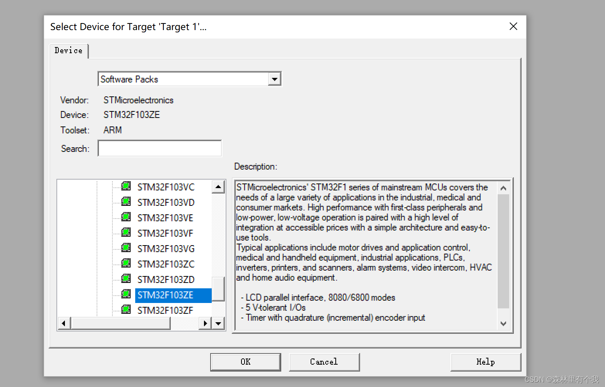
Task: Click the ARM toolset text
Action: pos(112,130)
